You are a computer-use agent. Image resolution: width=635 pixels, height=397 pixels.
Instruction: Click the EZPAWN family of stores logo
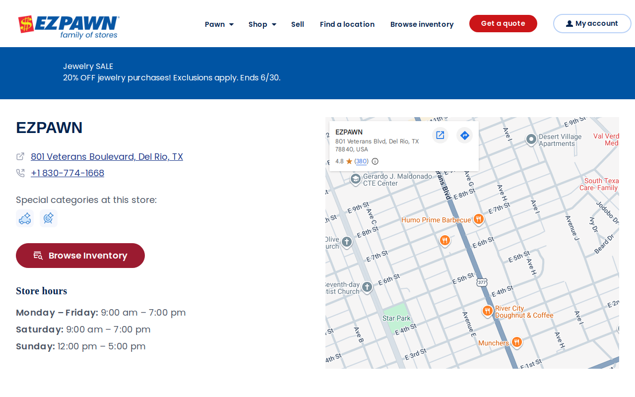point(68,27)
